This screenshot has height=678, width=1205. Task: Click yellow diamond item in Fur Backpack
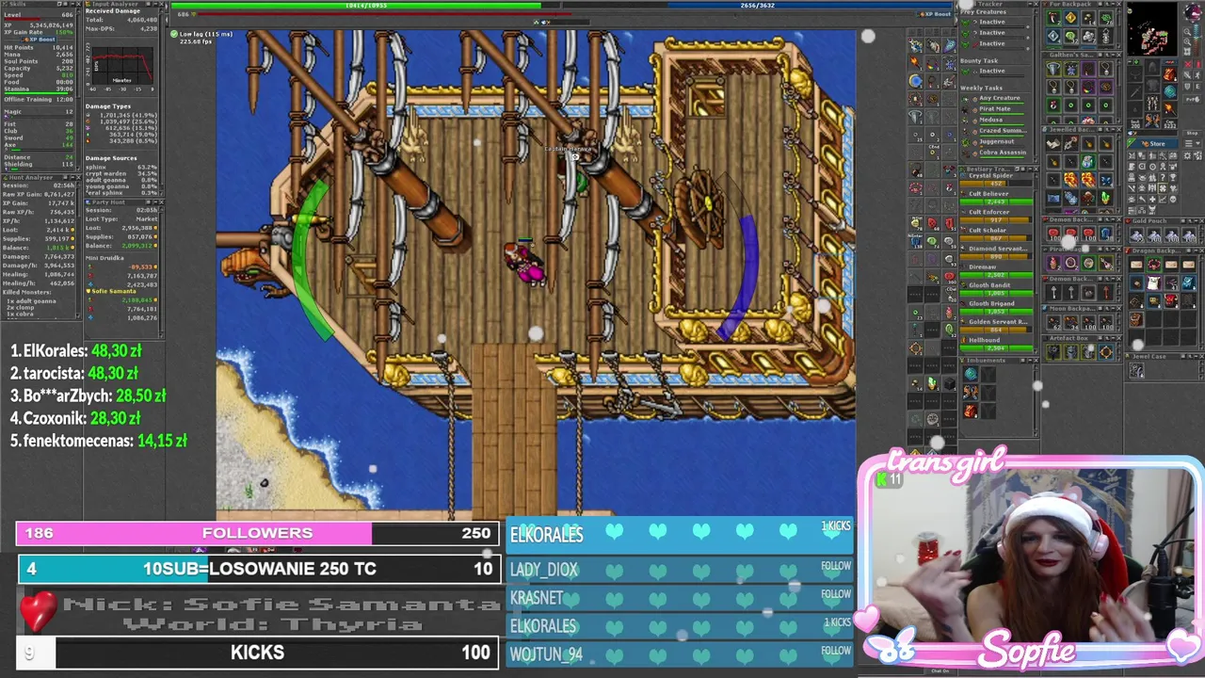point(1070,18)
